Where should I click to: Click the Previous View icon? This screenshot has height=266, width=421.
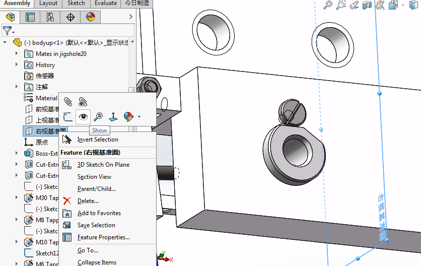pyautogui.click(x=354, y=5)
